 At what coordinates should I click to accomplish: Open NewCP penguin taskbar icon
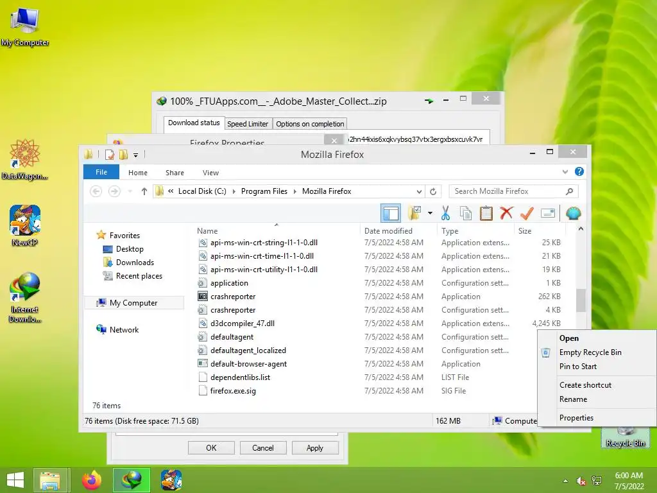coord(171,480)
